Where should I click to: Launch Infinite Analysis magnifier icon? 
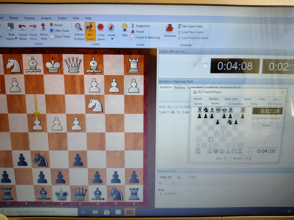coord(79,27)
